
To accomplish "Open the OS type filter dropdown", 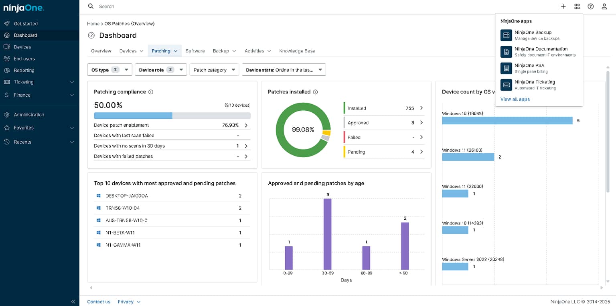I will coord(109,70).
